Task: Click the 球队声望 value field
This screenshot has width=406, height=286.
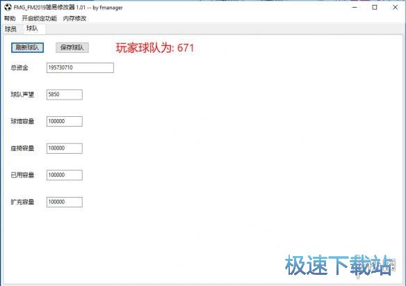Action: tap(65, 95)
